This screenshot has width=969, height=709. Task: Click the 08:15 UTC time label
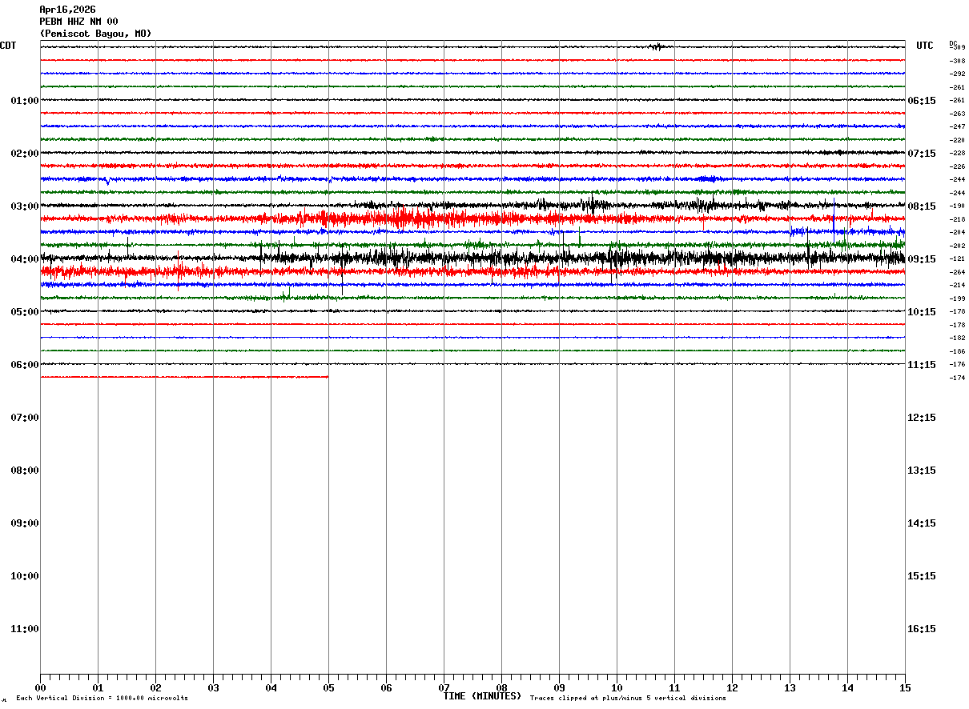click(x=922, y=206)
